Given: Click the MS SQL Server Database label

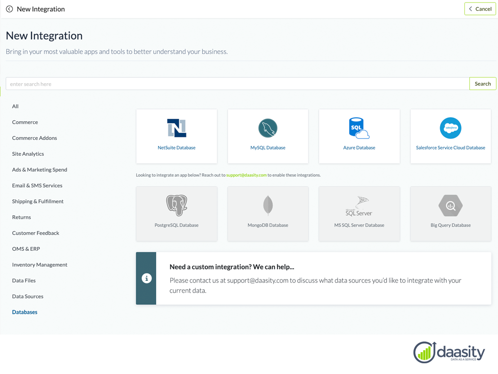Looking at the screenshot, I should (x=359, y=225).
